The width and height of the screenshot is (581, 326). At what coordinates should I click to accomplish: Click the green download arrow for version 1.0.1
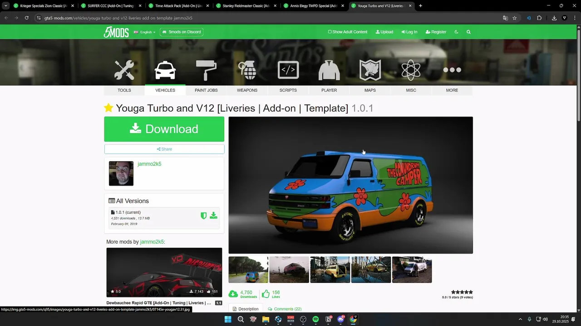213,216
